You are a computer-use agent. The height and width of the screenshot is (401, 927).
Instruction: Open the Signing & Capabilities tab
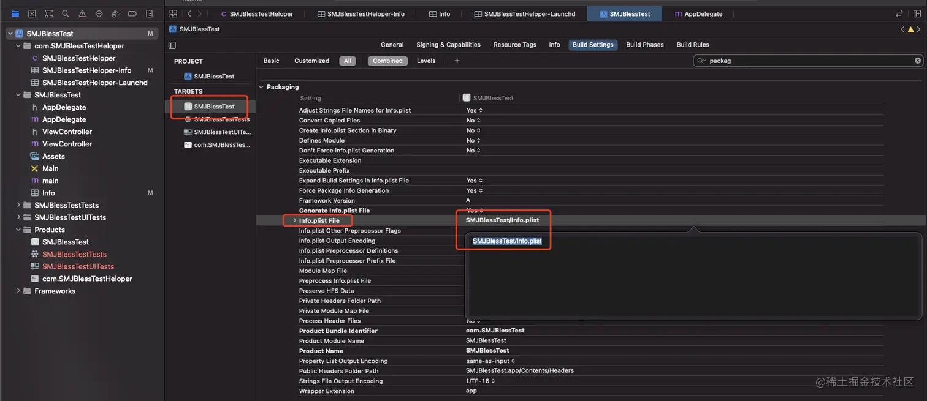[x=448, y=45]
